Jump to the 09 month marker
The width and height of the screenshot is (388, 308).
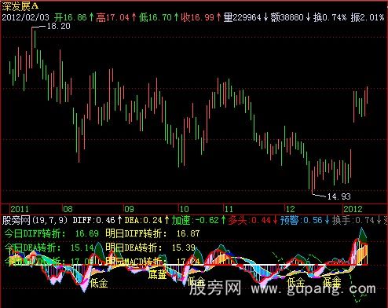pyautogui.click(x=129, y=209)
